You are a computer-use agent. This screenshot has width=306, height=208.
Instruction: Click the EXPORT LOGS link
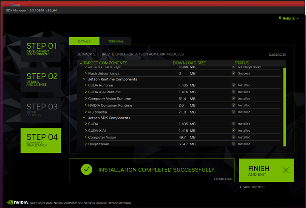[x=223, y=179]
